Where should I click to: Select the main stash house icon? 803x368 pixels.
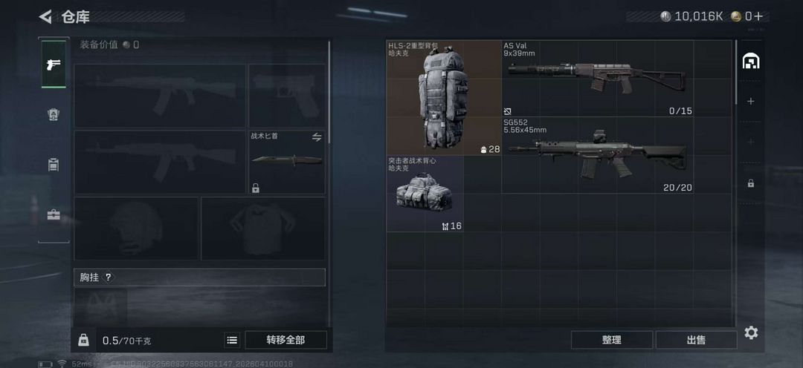(751, 61)
